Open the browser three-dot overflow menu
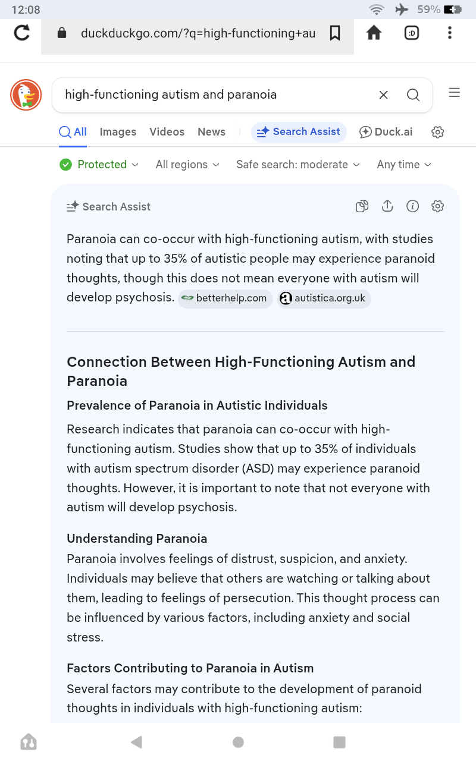This screenshot has width=476, height=761. [x=450, y=33]
